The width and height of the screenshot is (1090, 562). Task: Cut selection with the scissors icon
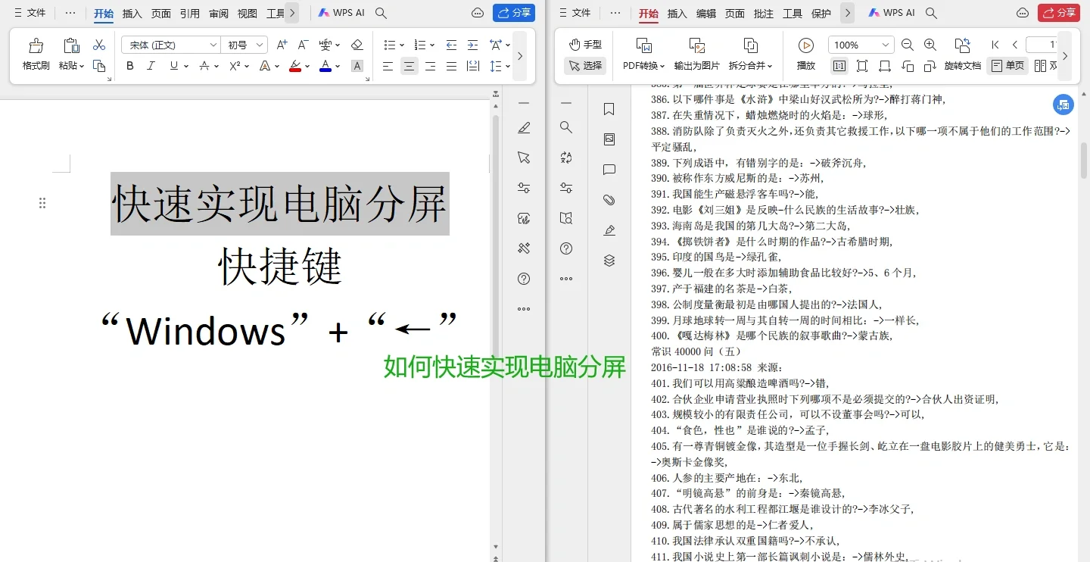98,45
